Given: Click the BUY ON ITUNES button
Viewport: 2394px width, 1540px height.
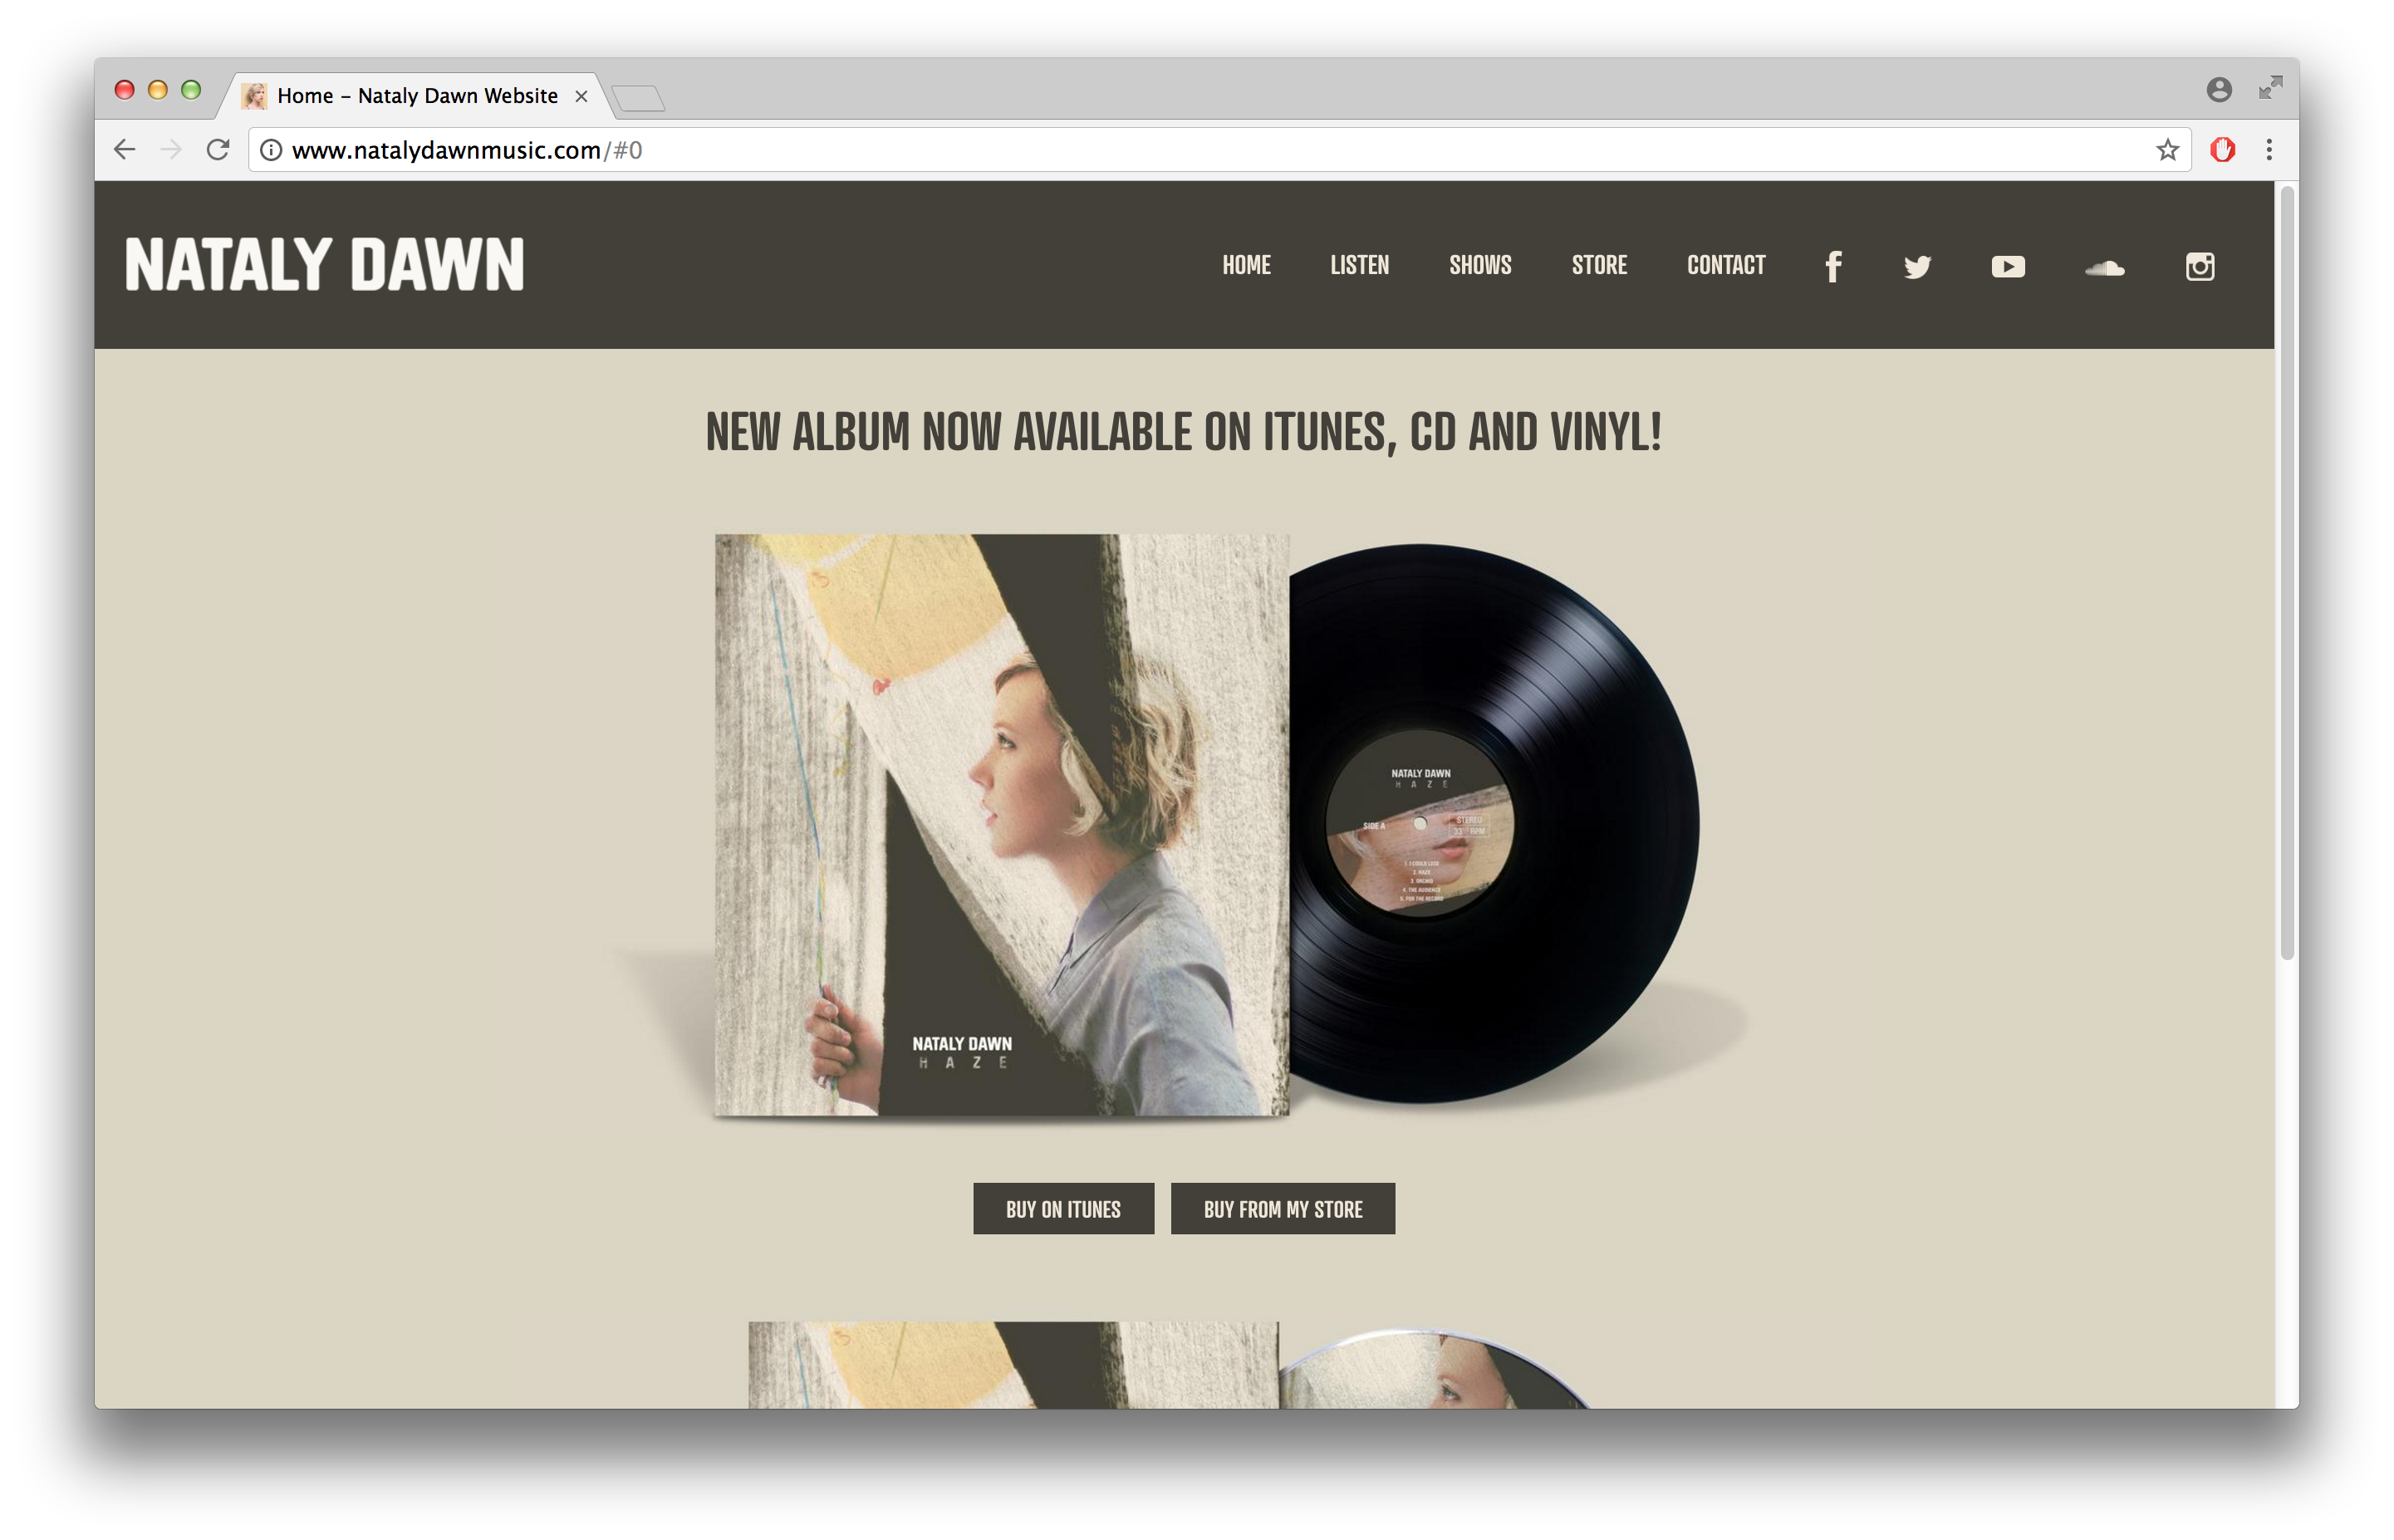Looking at the screenshot, I should (x=1063, y=1209).
